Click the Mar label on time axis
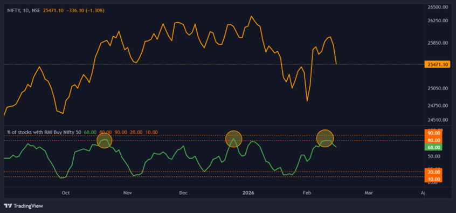The width and height of the screenshot is (456, 213). tap(368, 193)
